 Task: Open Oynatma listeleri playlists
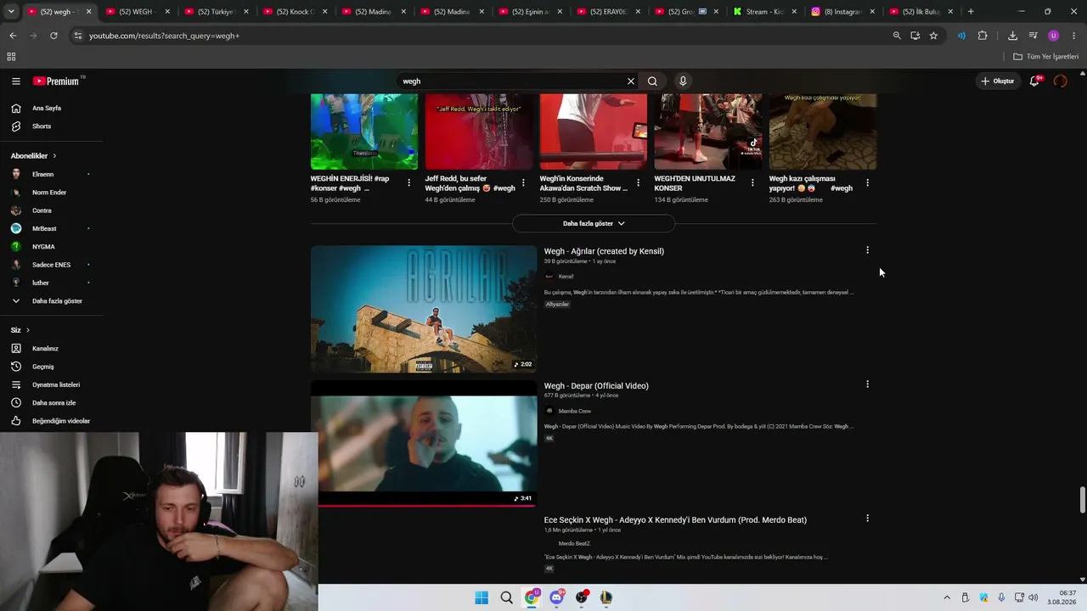pos(56,384)
